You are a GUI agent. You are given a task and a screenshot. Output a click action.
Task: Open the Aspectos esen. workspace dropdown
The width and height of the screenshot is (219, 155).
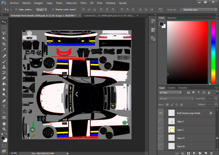click(x=200, y=10)
